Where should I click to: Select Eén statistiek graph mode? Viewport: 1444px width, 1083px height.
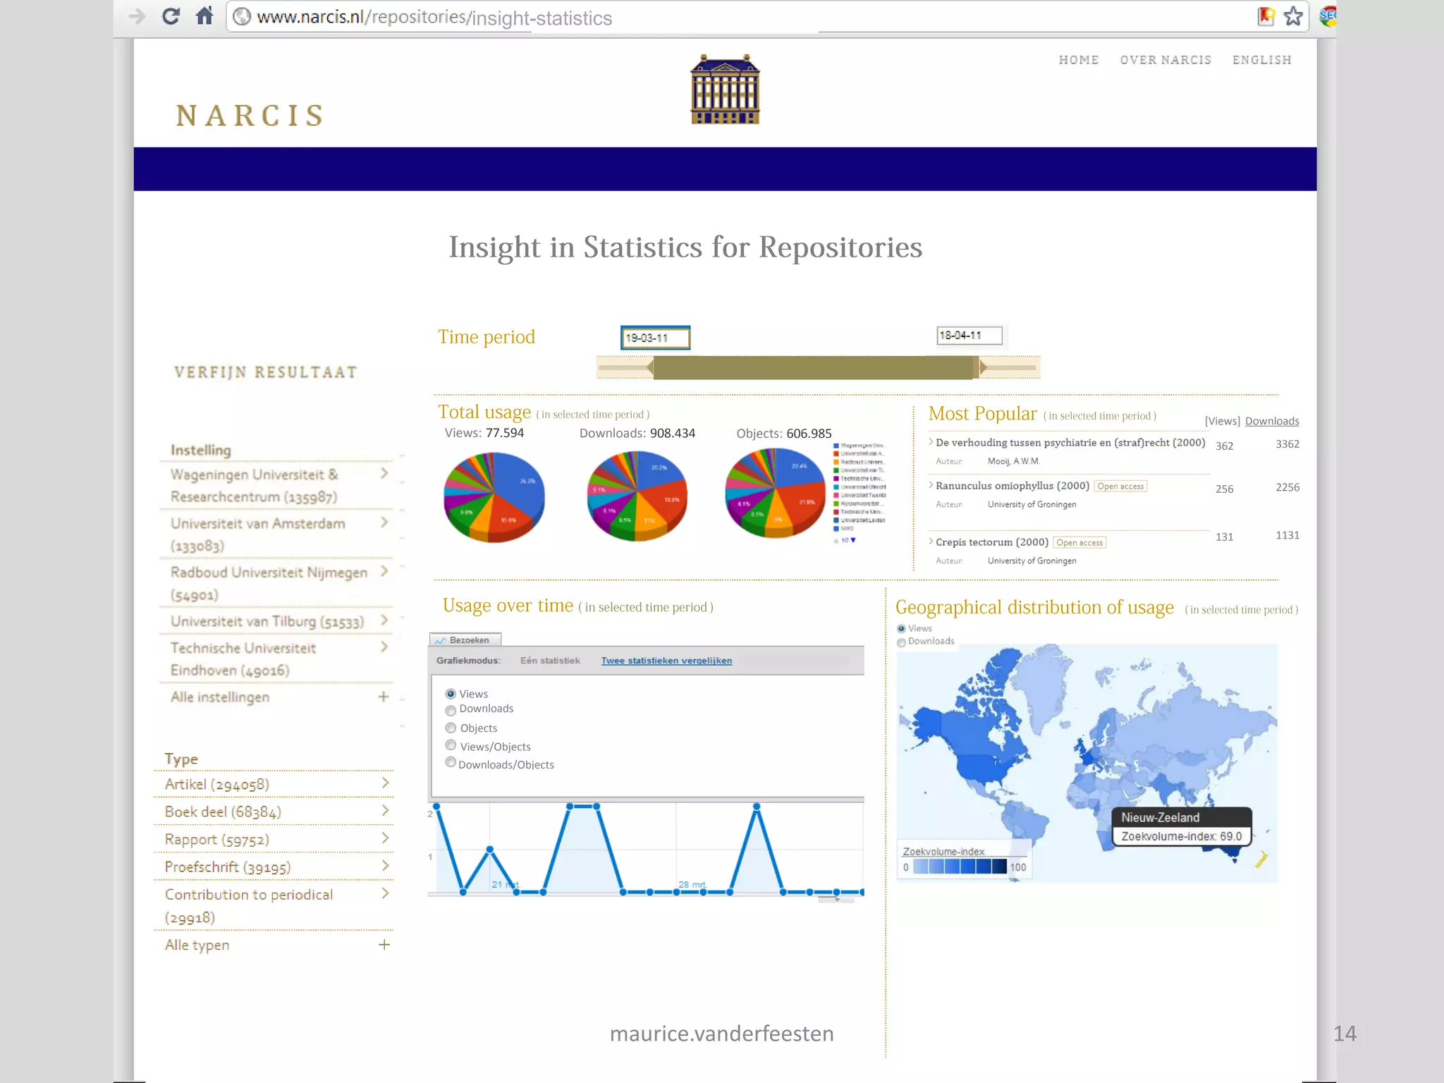point(550,661)
